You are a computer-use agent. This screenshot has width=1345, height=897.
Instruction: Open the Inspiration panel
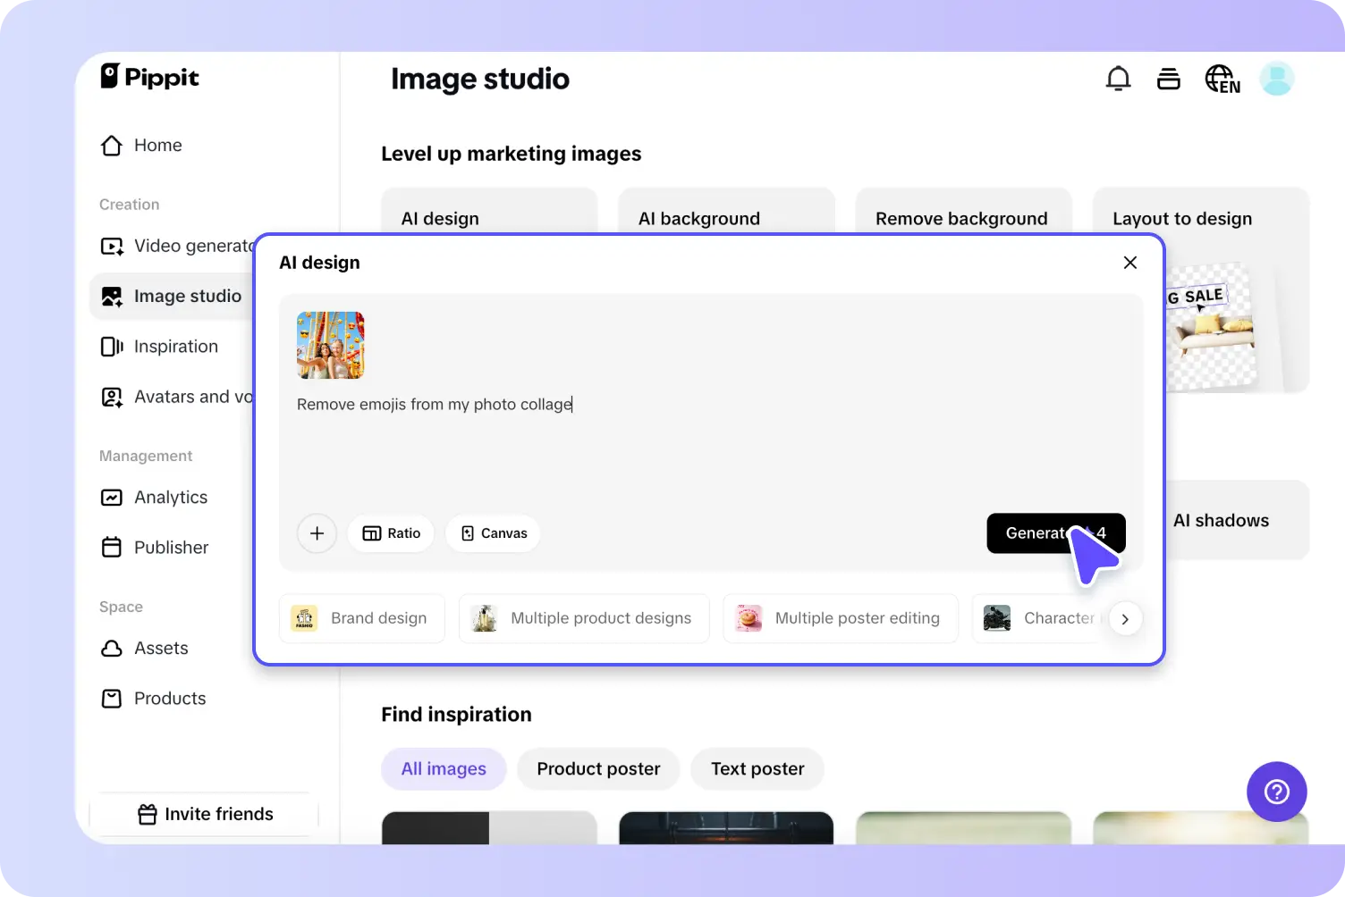pos(175,346)
